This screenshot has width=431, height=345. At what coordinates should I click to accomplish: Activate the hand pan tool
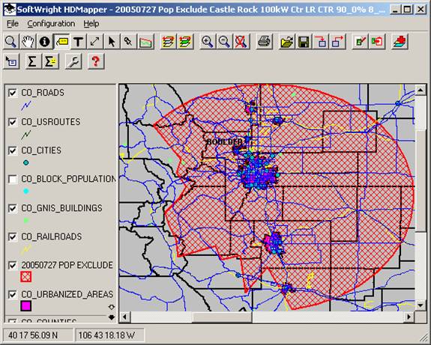28,42
